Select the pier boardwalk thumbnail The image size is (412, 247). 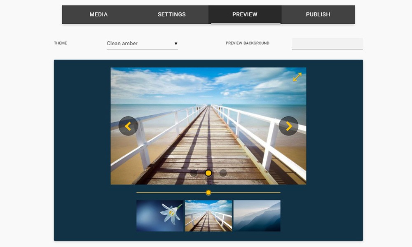[208, 216]
